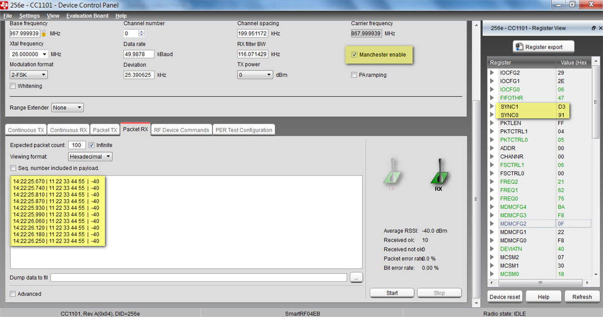Click the Expected packet count field
This screenshot has width=603, height=317.
click(x=77, y=145)
